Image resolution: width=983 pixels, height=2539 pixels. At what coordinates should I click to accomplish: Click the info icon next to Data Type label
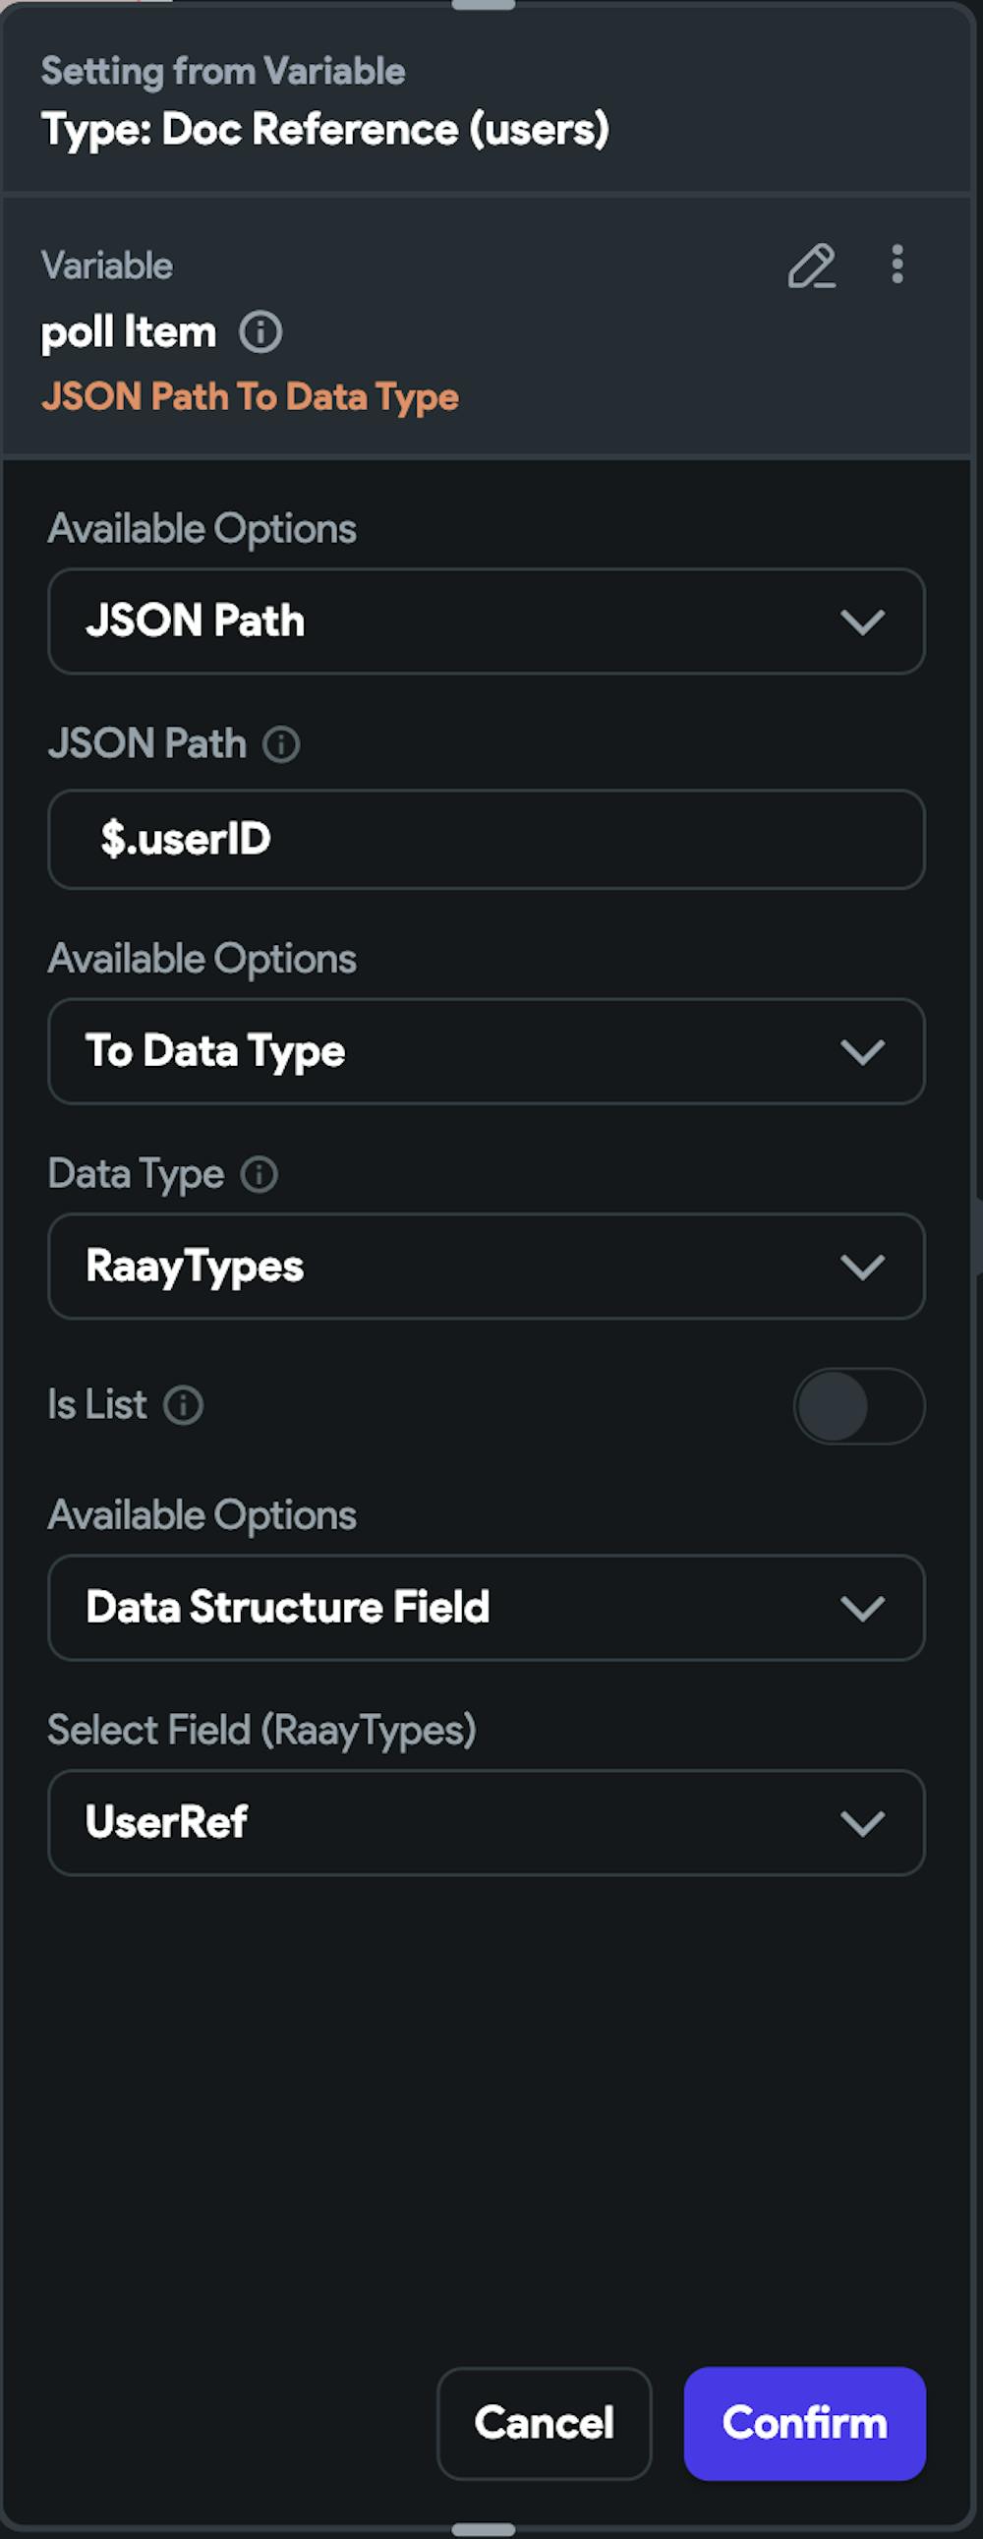click(260, 1174)
